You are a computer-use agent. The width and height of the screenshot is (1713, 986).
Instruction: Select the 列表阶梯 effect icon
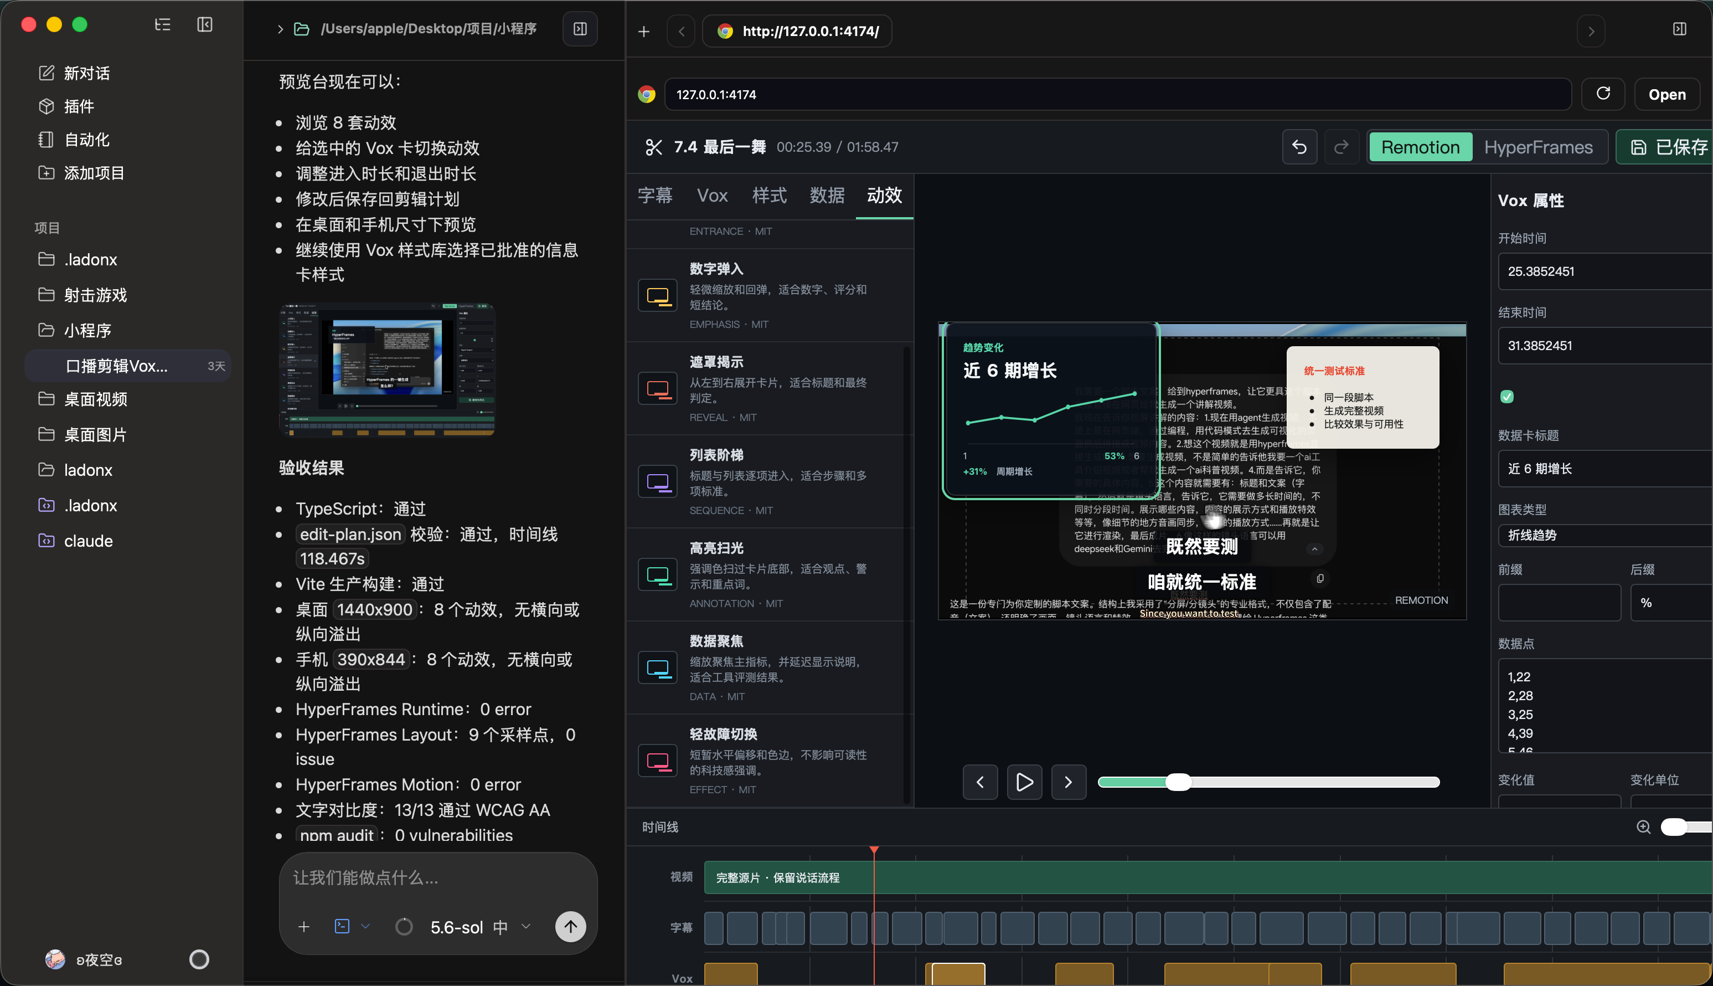[x=657, y=481]
